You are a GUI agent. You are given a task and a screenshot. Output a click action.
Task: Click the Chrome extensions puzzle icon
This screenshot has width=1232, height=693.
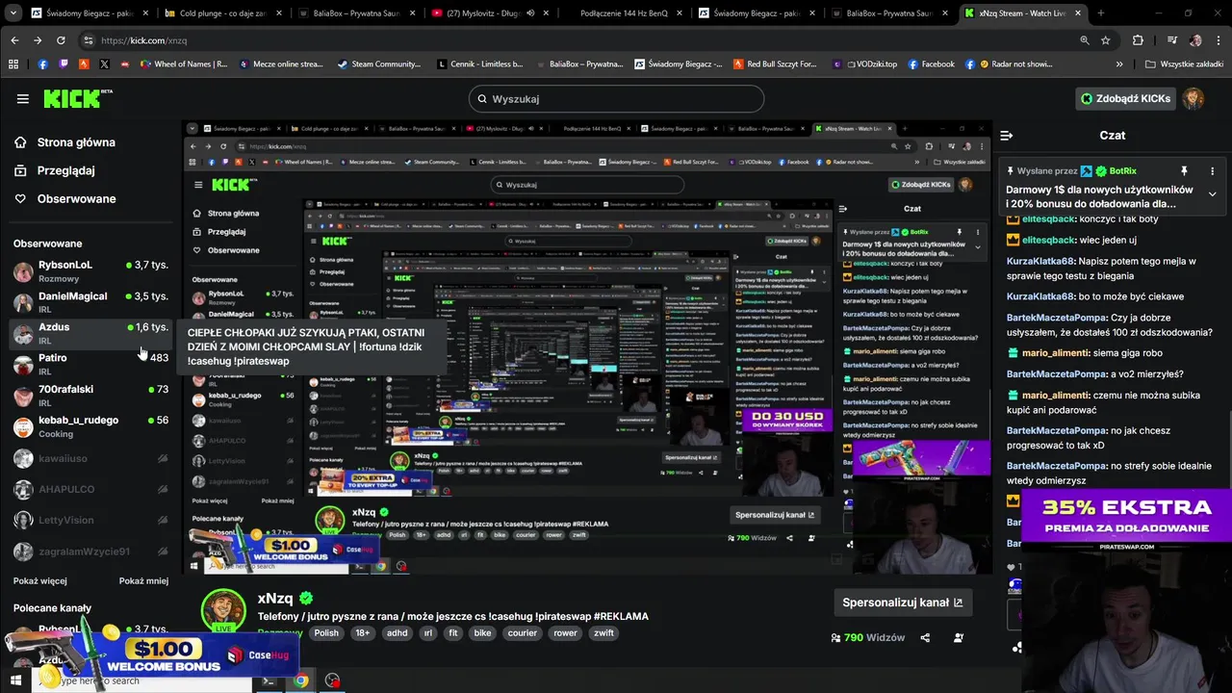click(x=1138, y=40)
